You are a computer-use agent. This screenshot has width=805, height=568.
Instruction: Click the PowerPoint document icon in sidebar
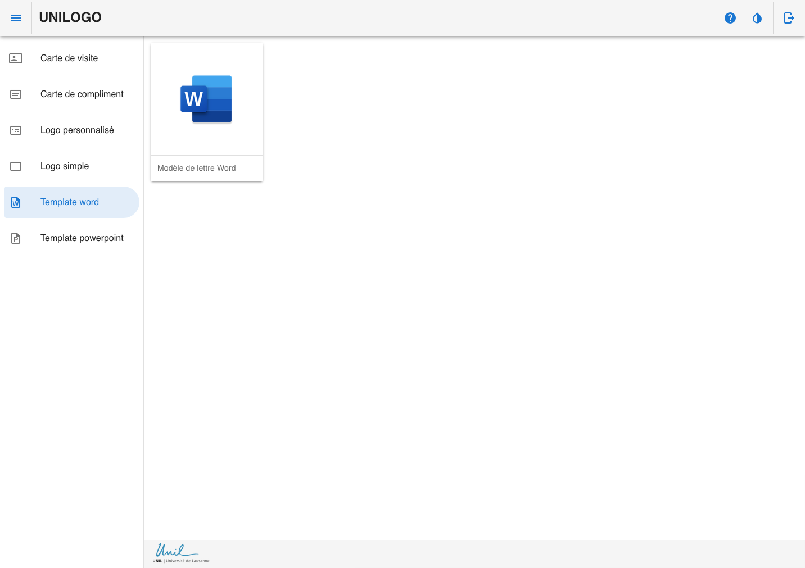pyautogui.click(x=16, y=238)
